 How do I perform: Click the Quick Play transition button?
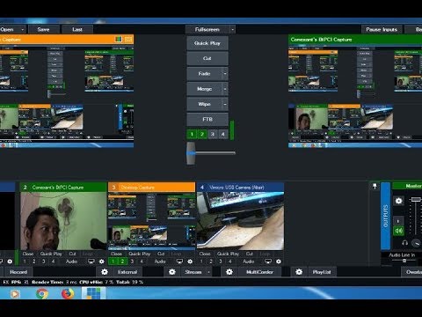click(x=207, y=43)
